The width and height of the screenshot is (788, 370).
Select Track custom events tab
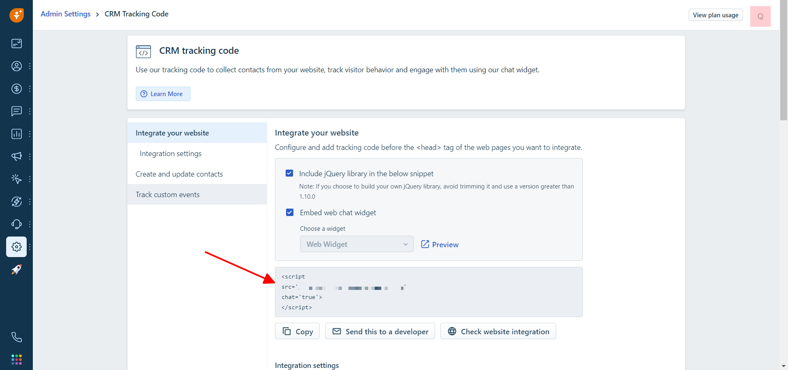(197, 194)
